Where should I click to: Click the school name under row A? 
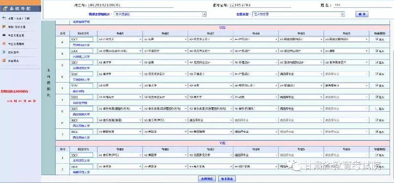(81, 45)
